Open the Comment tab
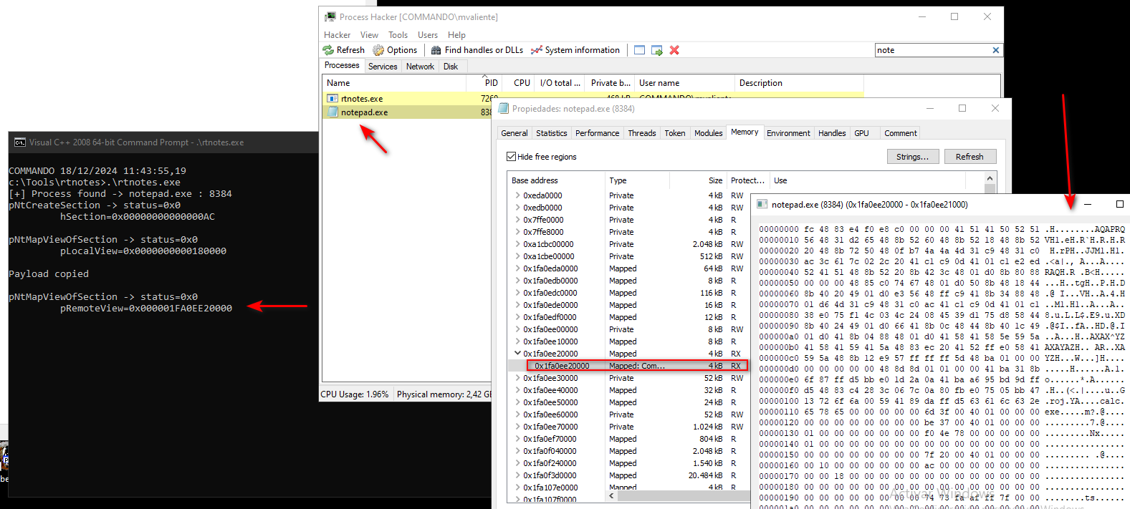1130x509 pixels. [900, 133]
